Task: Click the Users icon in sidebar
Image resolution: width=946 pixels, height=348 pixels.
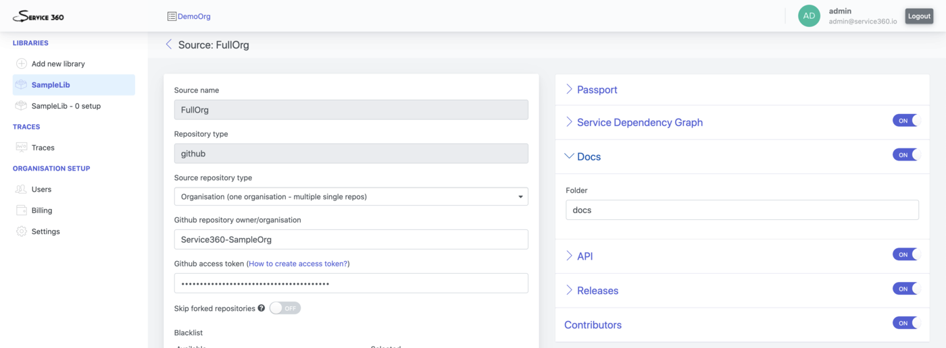Action: 22,190
